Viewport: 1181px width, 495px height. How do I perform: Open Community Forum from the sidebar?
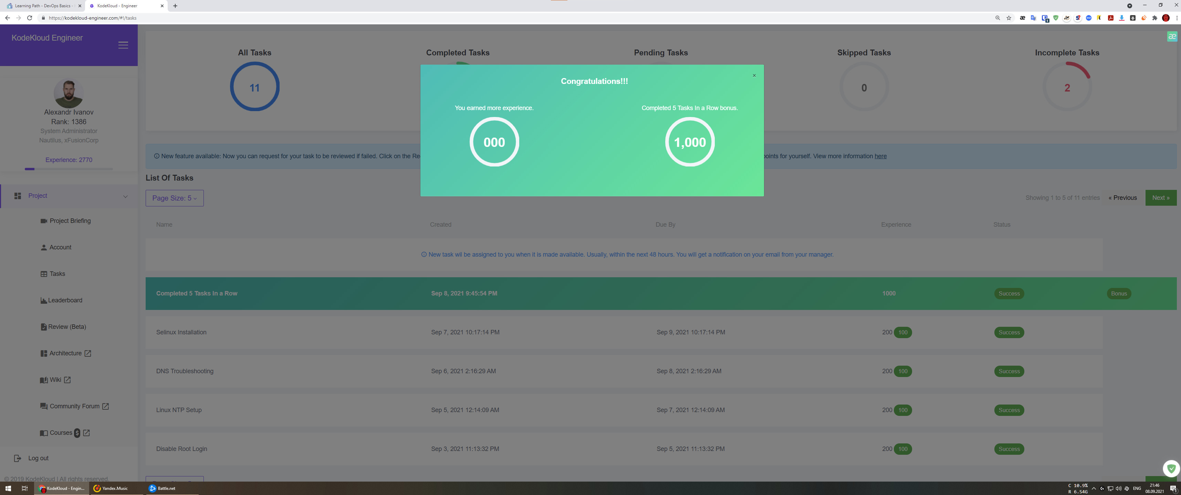tap(74, 406)
